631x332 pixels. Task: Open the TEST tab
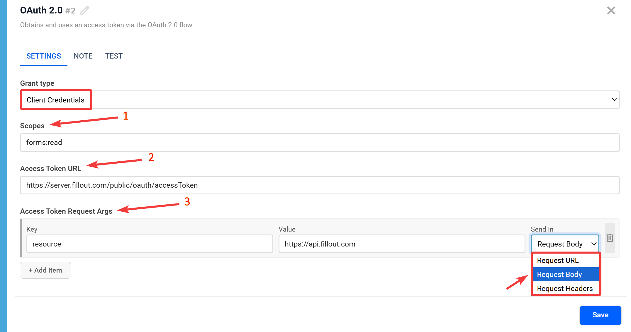114,56
